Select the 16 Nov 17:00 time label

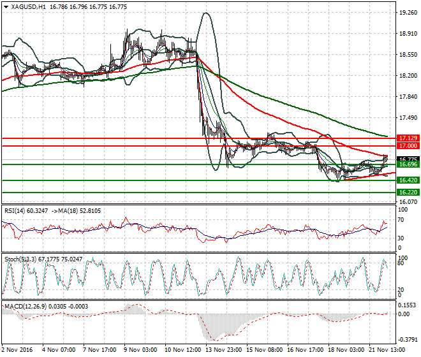point(305,350)
